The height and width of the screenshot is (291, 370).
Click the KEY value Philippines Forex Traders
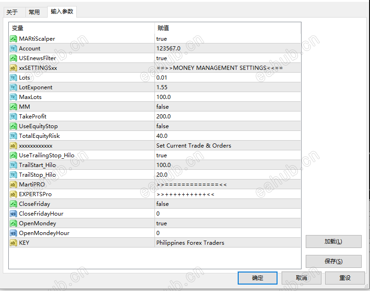pos(191,243)
